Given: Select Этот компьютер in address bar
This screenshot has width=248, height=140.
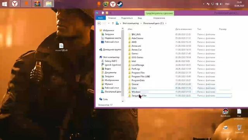Looking at the screenshot, I should click(131, 23).
